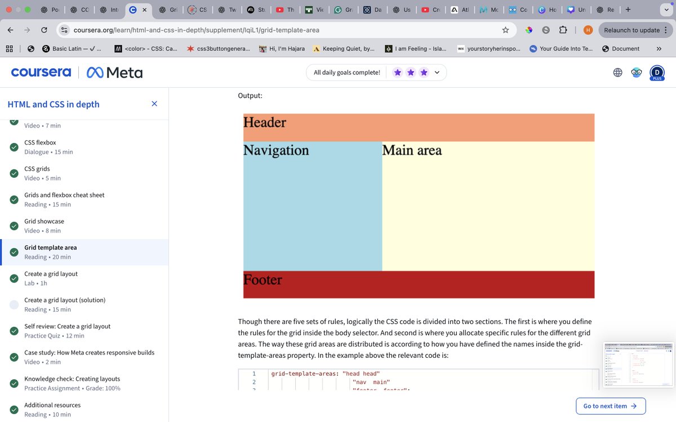Click the Go to next item button

[x=611, y=406]
